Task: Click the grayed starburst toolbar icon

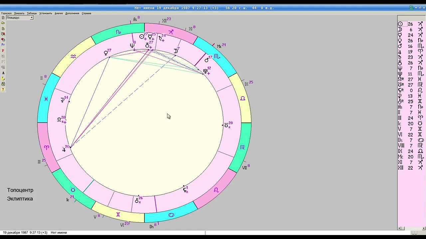Action: pos(3,56)
